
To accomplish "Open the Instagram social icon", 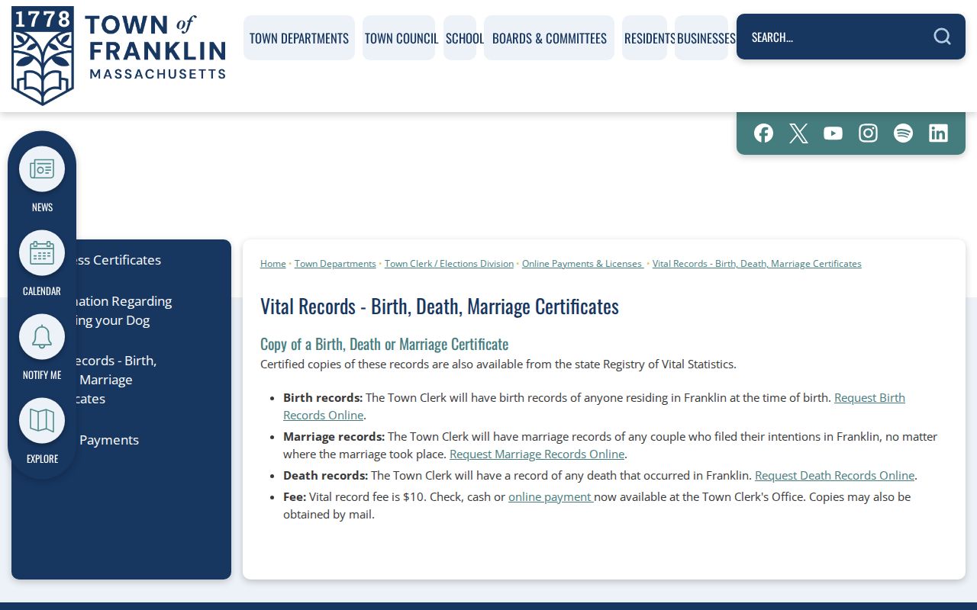I will click(x=868, y=133).
